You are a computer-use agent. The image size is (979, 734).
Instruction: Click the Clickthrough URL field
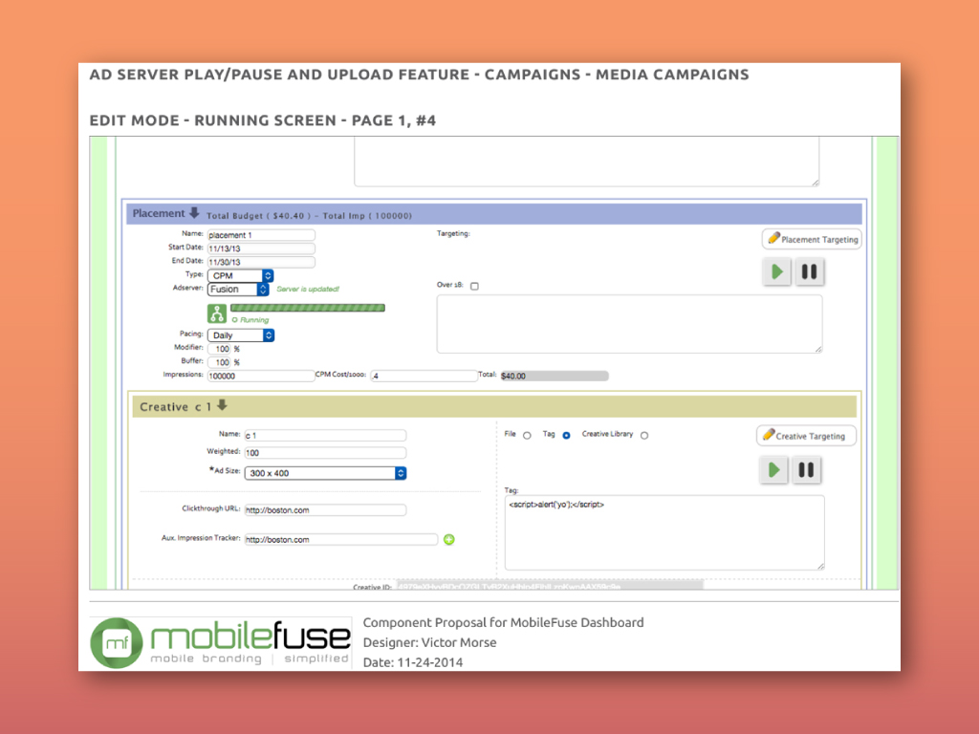[x=325, y=510]
